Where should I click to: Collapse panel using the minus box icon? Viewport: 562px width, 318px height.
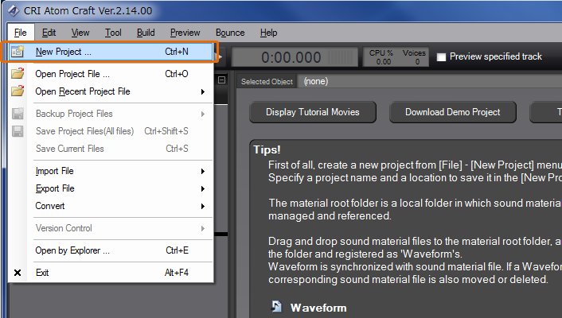[222, 79]
